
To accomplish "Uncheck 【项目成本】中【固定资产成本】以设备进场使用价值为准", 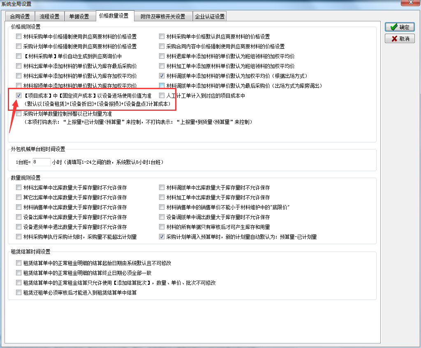I will [19, 96].
